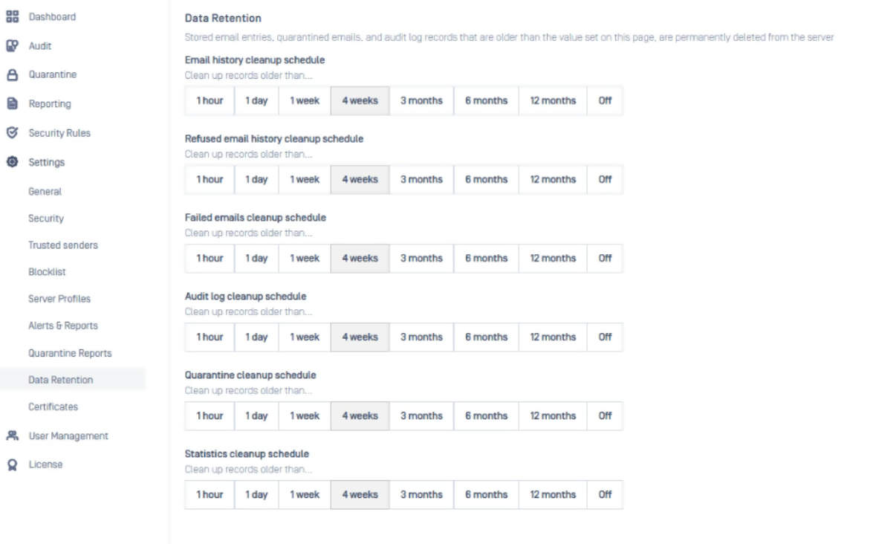The height and width of the screenshot is (544, 896).
Task: Click the Security Rules shield icon
Action: coord(11,132)
